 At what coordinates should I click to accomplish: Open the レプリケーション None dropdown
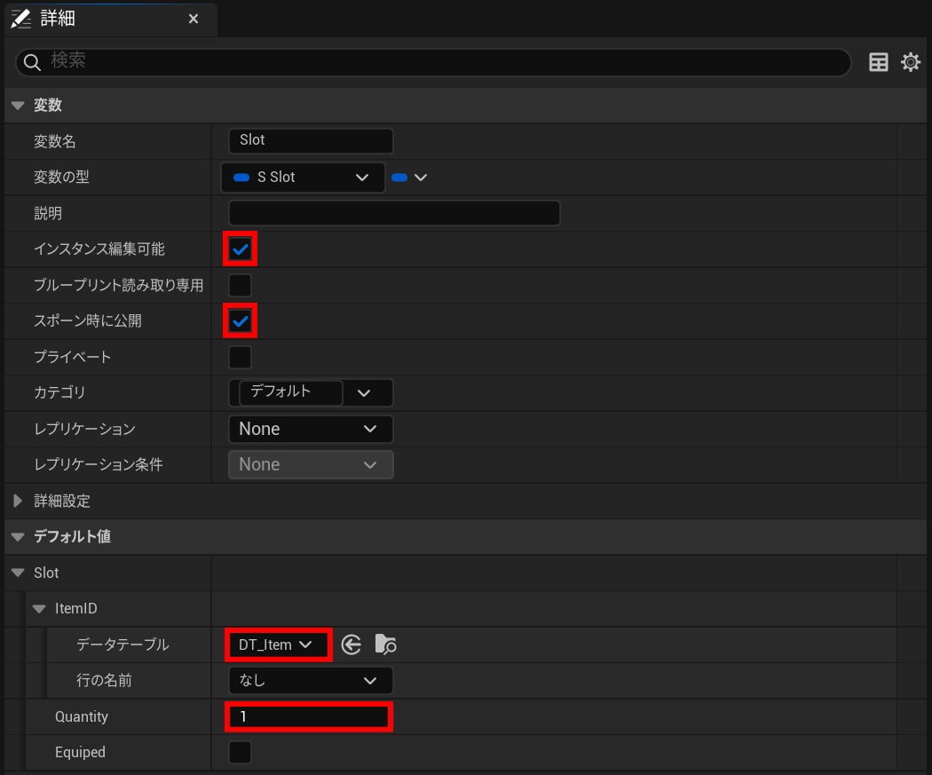310,429
